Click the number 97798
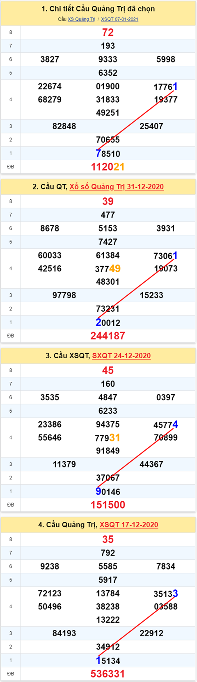Viewport: 197px width, 682px height. point(64,295)
